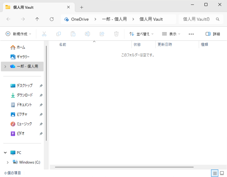Go forward with the right arrow
Viewport: 227px width, 177px height.
point(23,19)
